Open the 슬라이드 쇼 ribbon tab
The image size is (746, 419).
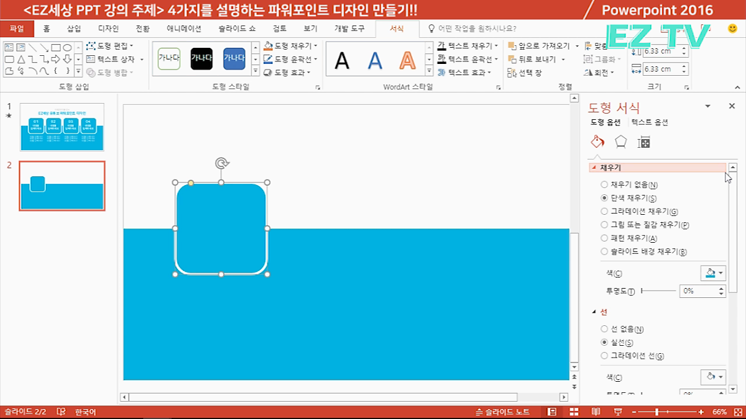coord(237,29)
